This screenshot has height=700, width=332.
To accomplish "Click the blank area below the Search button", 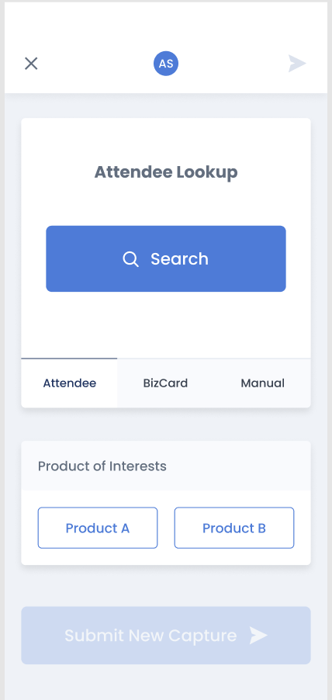I will 166,324.
